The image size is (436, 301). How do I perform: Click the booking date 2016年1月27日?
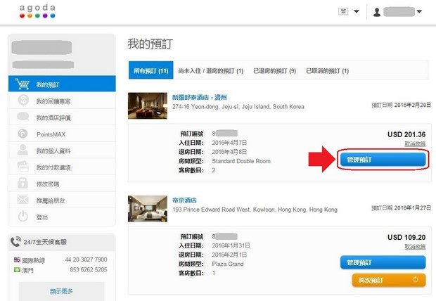tap(413, 207)
